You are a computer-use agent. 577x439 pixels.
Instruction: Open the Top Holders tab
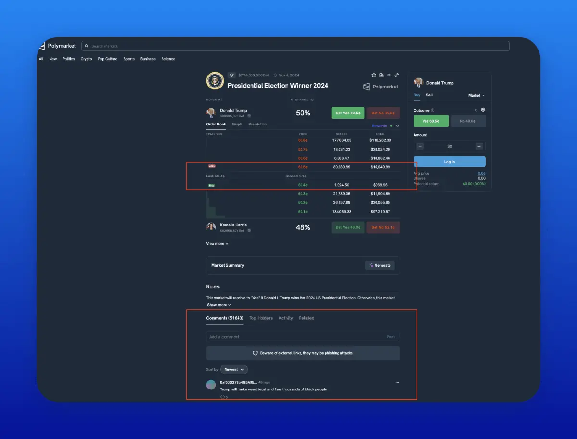click(261, 318)
